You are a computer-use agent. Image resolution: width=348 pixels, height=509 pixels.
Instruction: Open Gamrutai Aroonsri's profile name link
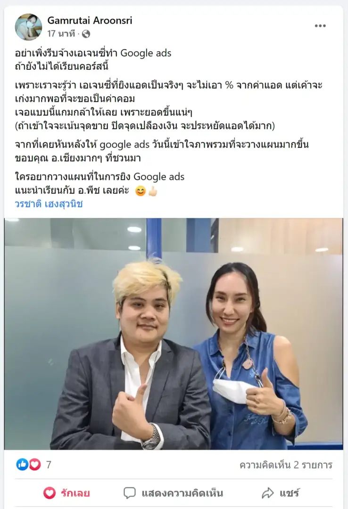[90, 20]
